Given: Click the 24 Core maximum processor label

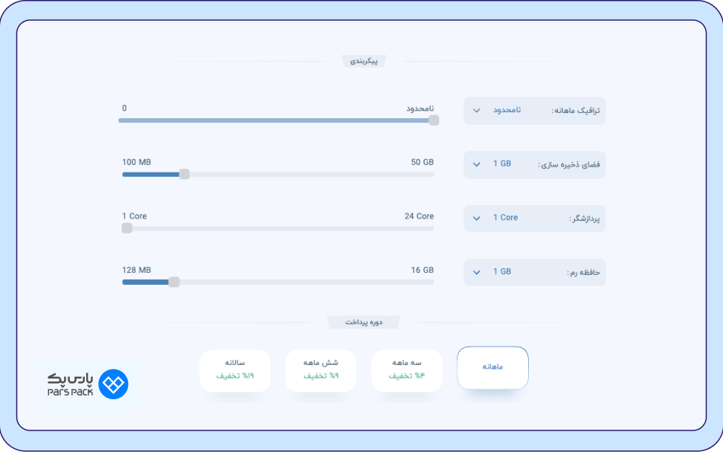Looking at the screenshot, I should [x=419, y=216].
